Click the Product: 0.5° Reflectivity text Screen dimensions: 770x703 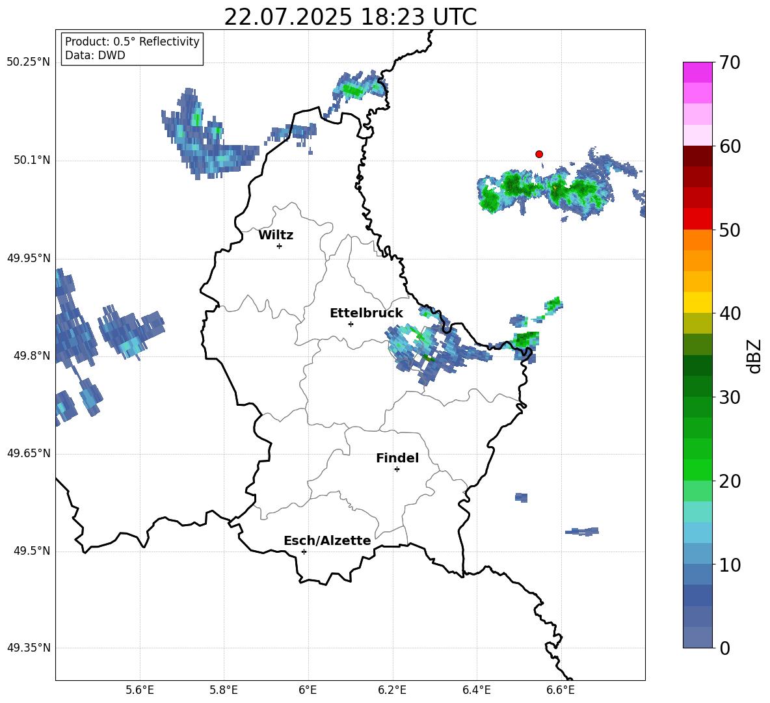[x=132, y=42]
